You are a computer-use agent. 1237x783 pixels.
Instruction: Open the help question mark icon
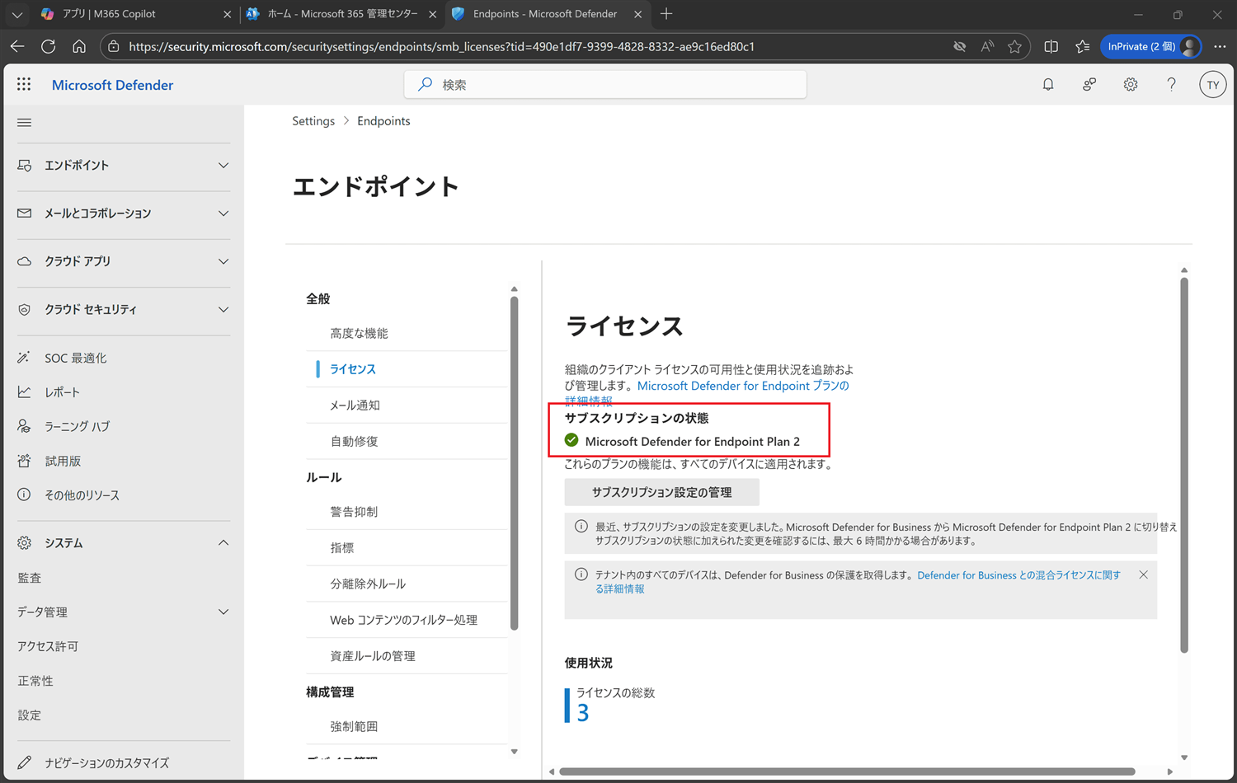pyautogui.click(x=1171, y=84)
